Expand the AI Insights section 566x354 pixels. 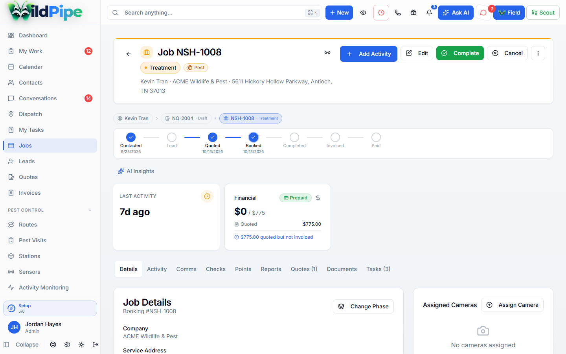coord(136,171)
